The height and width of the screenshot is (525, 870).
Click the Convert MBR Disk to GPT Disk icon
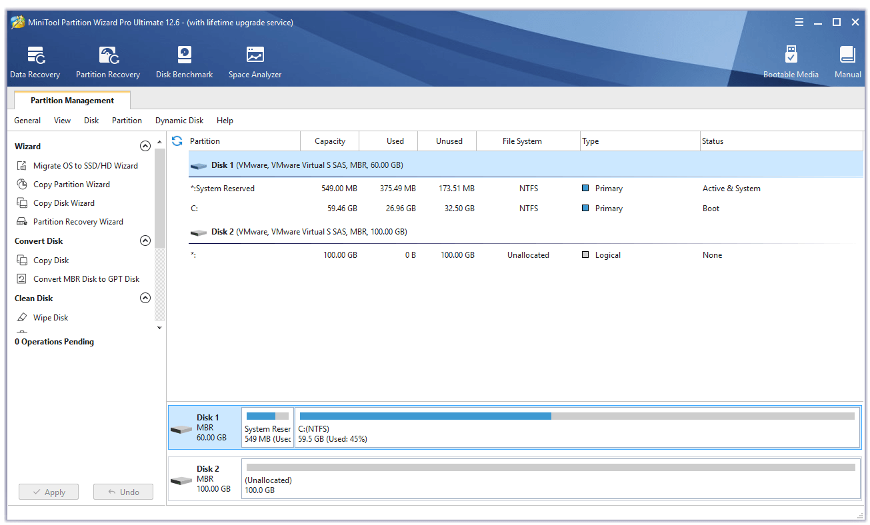pos(21,279)
